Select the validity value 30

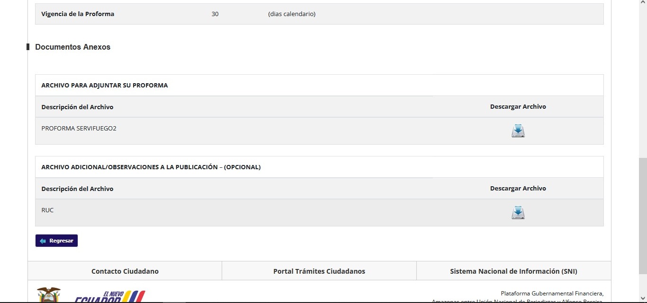pyautogui.click(x=215, y=14)
